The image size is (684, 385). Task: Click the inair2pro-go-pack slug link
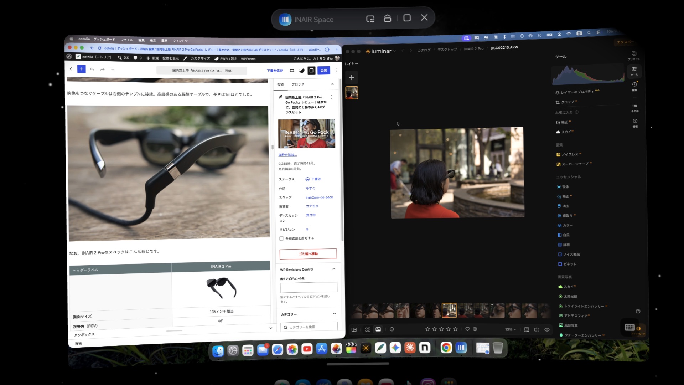[x=319, y=197]
